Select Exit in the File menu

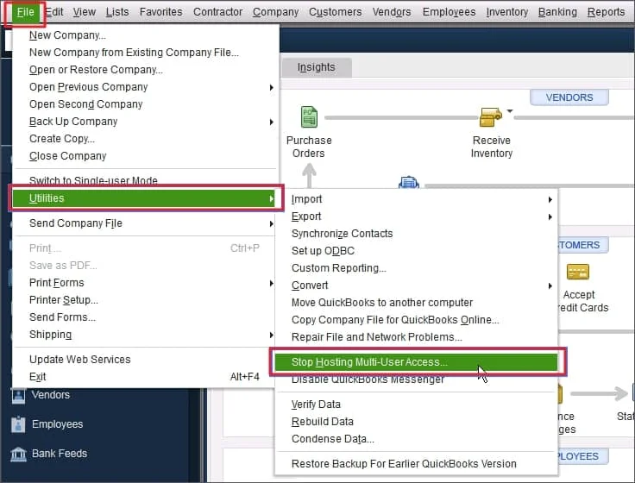coord(146,377)
